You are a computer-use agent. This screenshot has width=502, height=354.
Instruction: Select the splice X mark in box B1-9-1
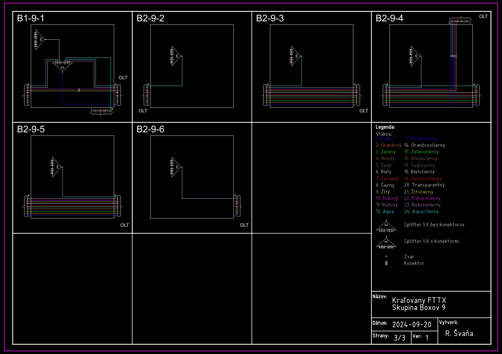tap(79, 90)
